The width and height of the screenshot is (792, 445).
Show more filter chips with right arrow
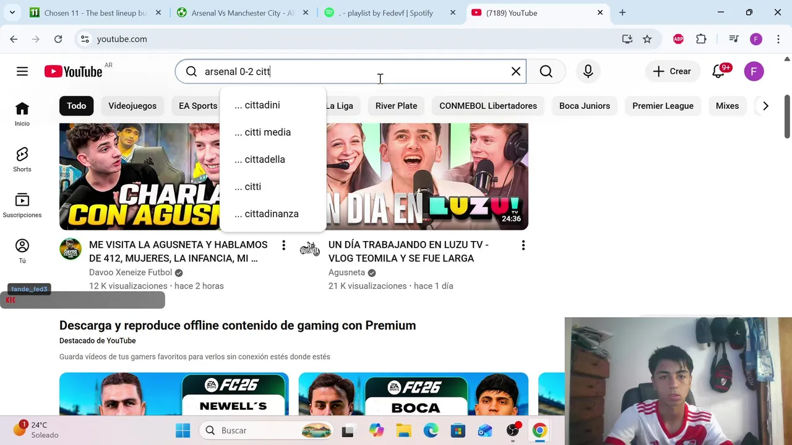point(765,106)
